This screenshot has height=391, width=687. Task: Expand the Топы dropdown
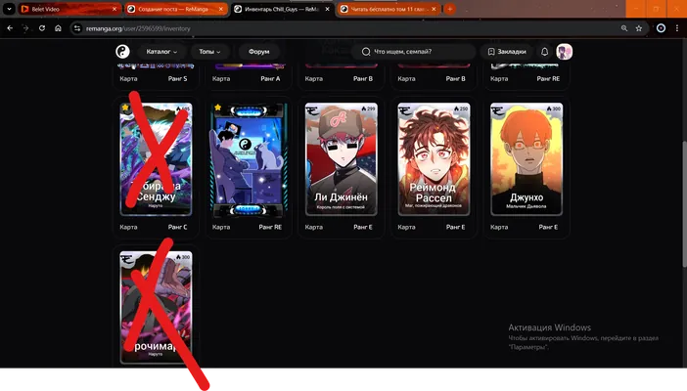[x=209, y=52]
